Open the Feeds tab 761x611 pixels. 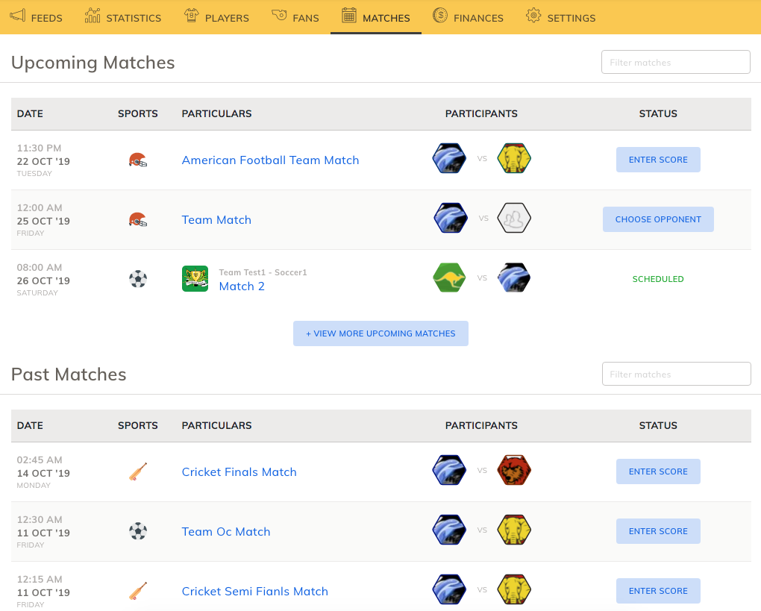(37, 17)
